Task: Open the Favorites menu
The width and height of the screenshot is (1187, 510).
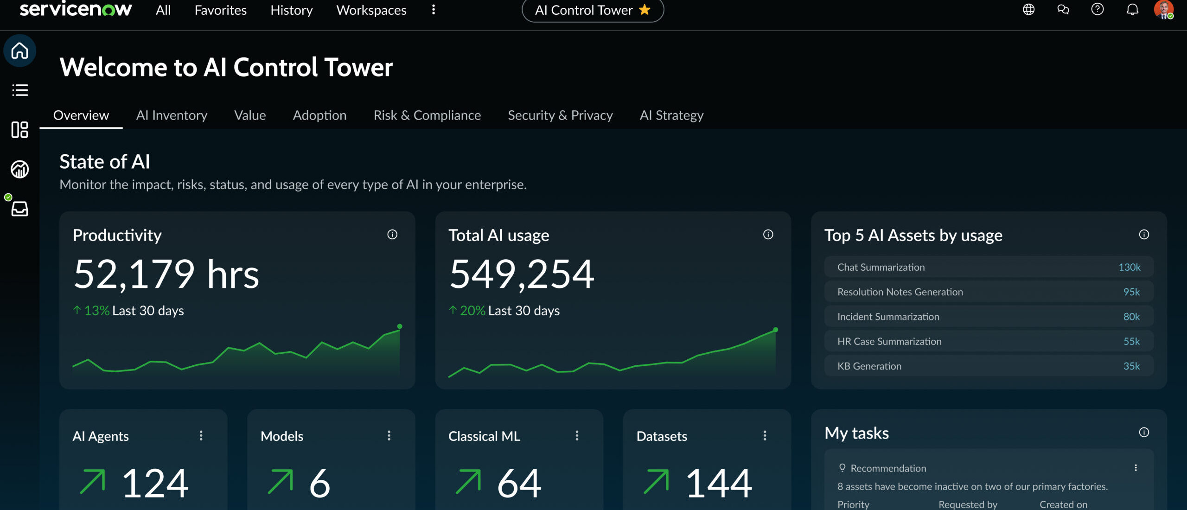Action: tap(221, 10)
